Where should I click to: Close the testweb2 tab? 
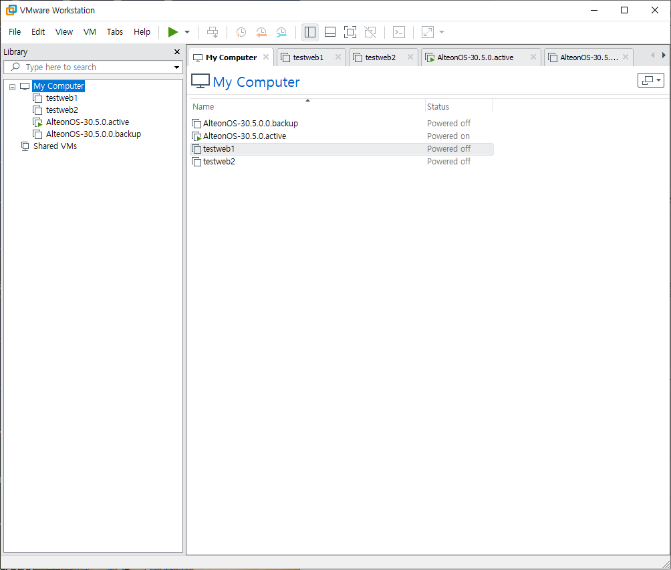410,57
